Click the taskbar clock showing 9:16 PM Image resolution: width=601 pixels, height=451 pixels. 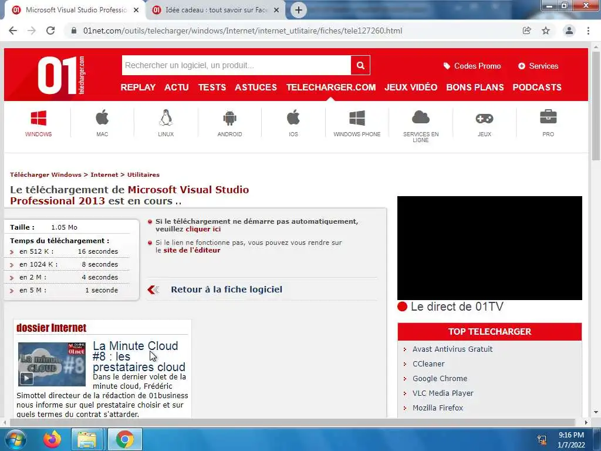[571, 440]
